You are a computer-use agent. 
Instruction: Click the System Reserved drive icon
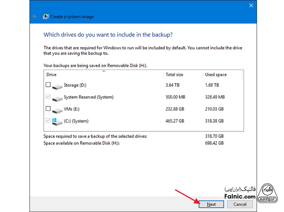point(58,97)
